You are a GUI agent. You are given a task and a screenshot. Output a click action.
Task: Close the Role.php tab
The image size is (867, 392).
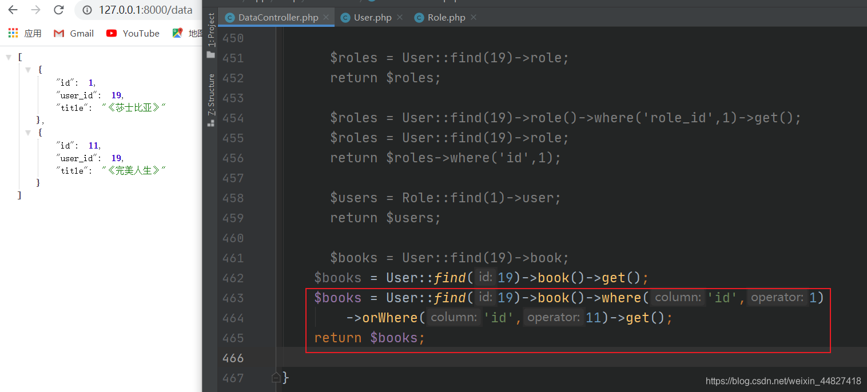[x=474, y=18]
